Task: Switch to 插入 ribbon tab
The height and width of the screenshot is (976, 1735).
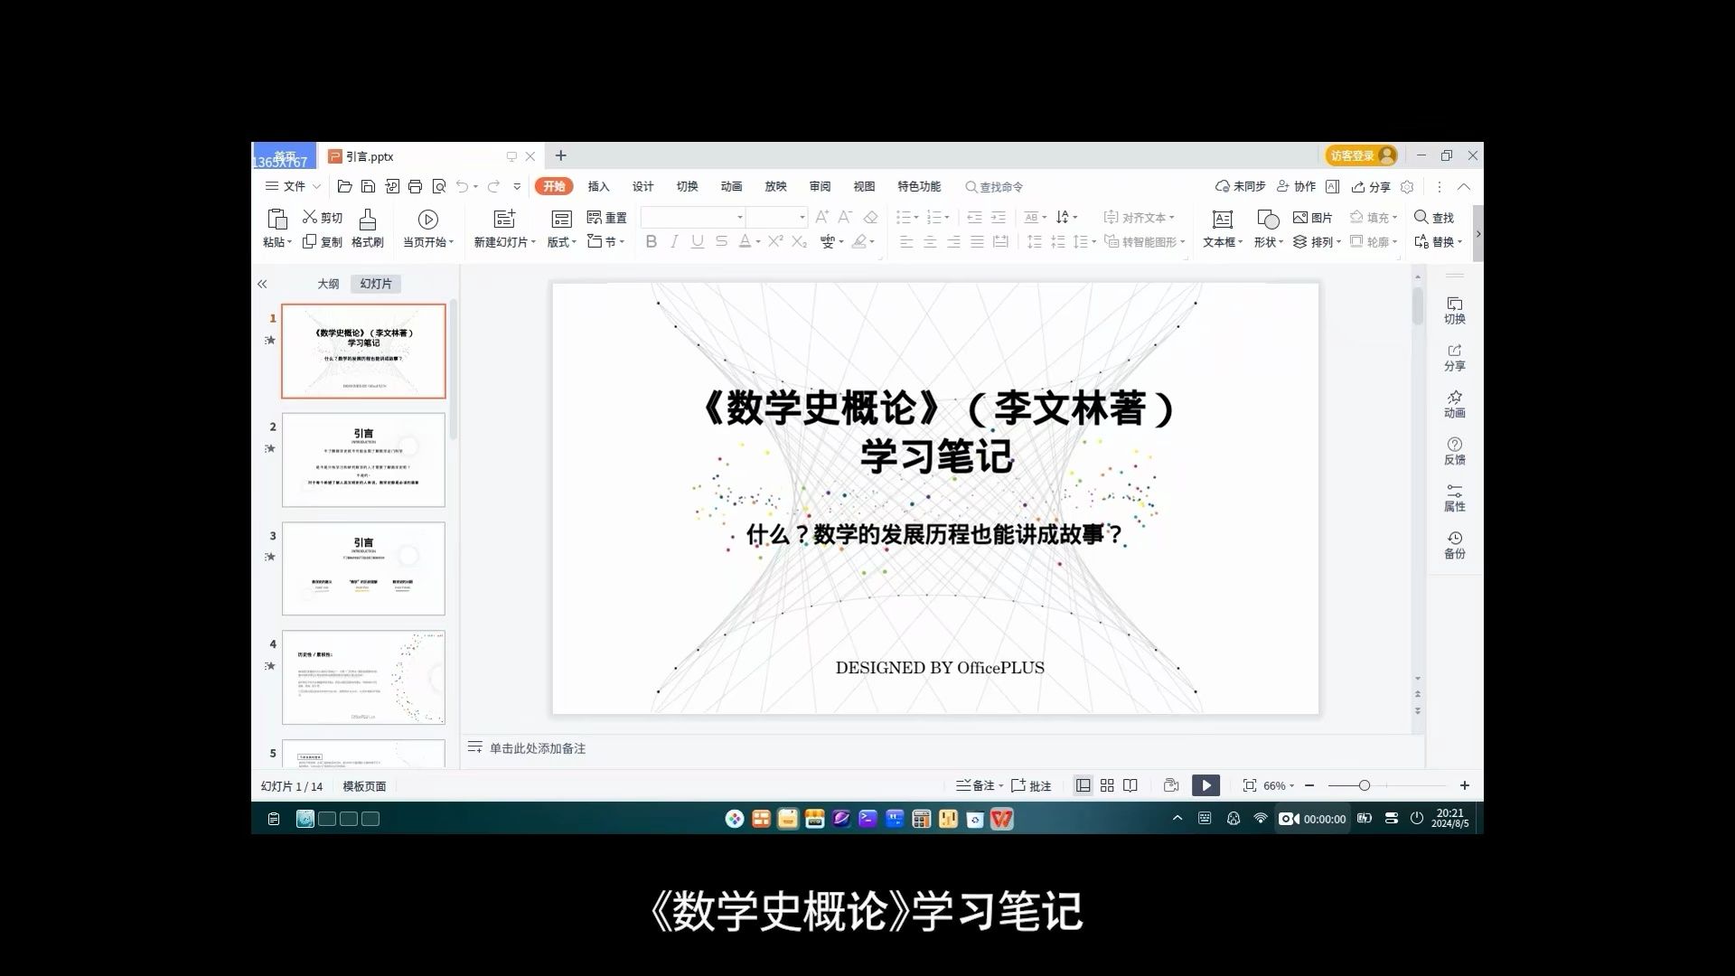Action: pos(598,186)
